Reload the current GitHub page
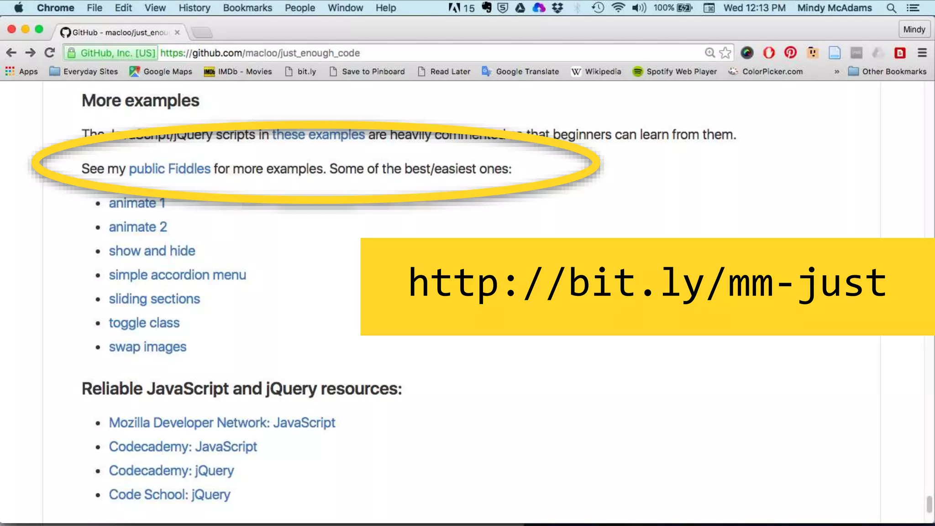This screenshot has width=935, height=526. 50,53
